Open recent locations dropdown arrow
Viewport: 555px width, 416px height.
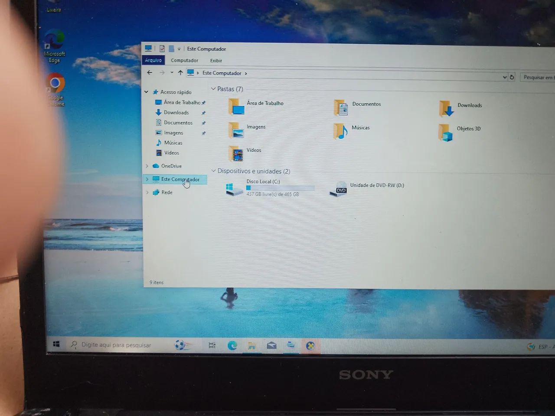pyautogui.click(x=172, y=72)
